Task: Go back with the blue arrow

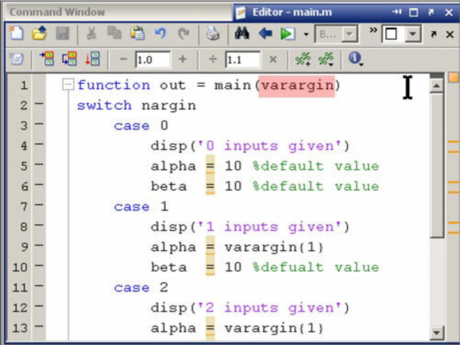Action: pos(265,34)
